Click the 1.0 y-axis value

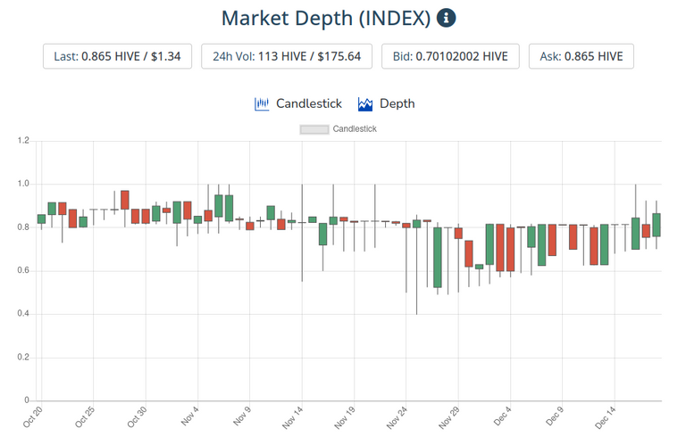click(x=23, y=184)
